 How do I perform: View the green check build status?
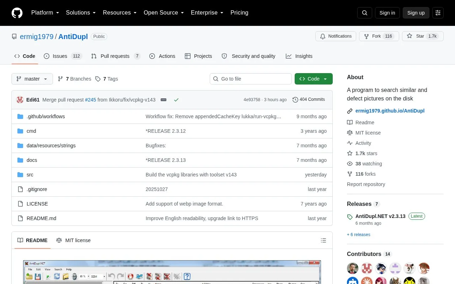click(176, 100)
